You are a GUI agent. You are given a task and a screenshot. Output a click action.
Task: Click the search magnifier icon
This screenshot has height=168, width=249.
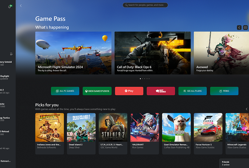coord(126,5)
